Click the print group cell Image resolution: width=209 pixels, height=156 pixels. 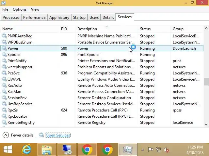click(177, 61)
